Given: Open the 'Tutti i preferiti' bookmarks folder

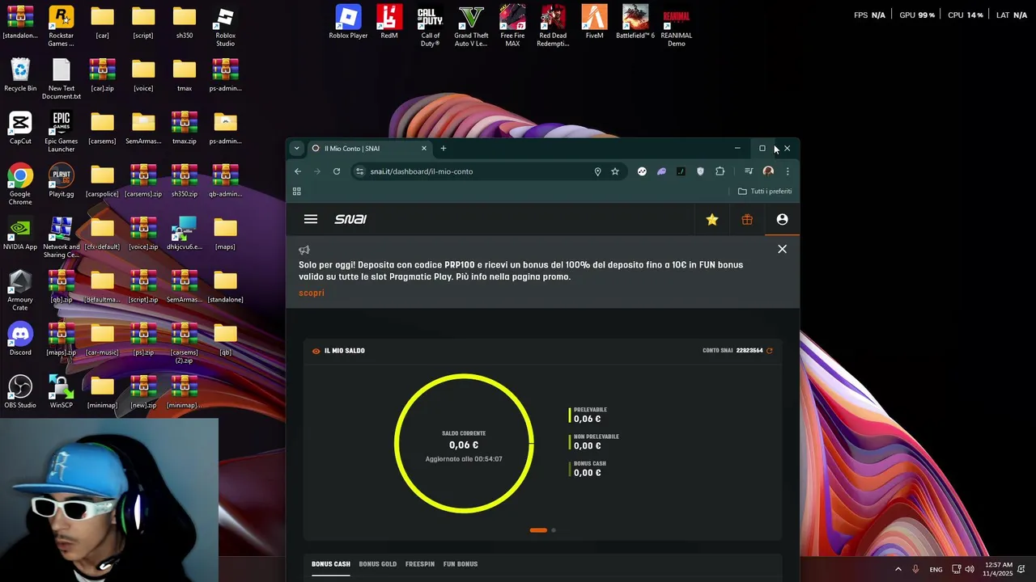Looking at the screenshot, I should coord(765,192).
